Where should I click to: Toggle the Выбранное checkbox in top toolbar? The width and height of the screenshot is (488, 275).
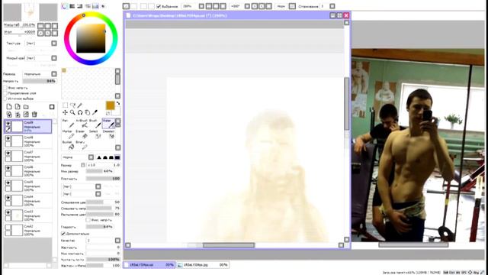tap(159, 6)
